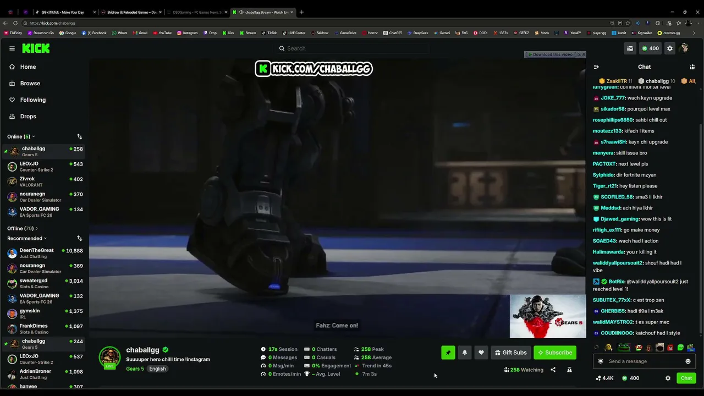Collapse the Recommended section chevron
Screen dimensions: 704x396
(45, 238)
